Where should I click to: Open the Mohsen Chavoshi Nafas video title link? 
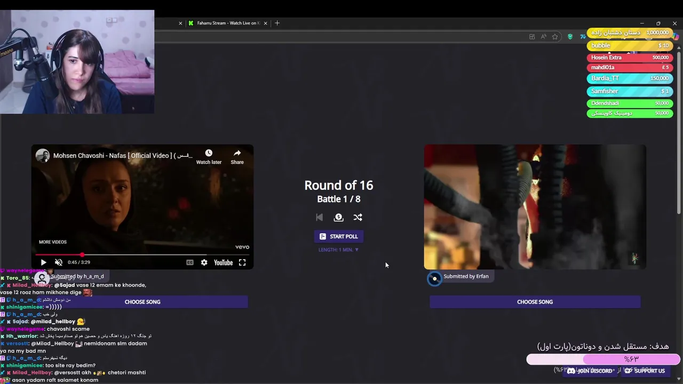(123, 156)
